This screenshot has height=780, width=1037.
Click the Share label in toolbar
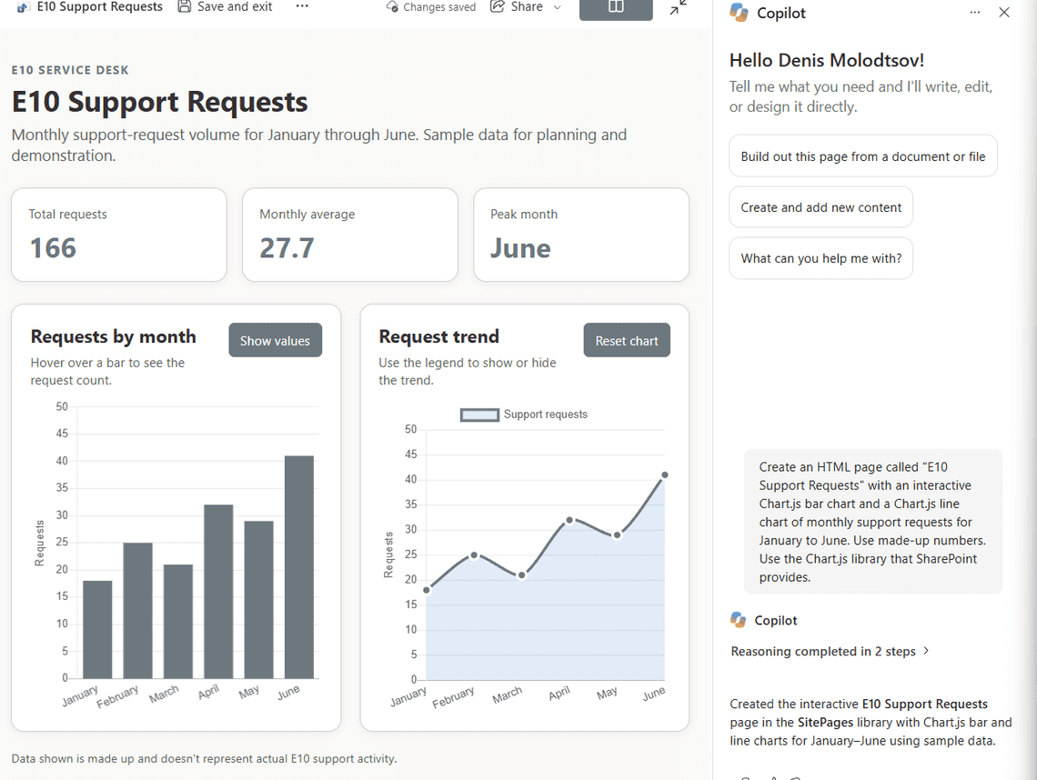(x=527, y=6)
